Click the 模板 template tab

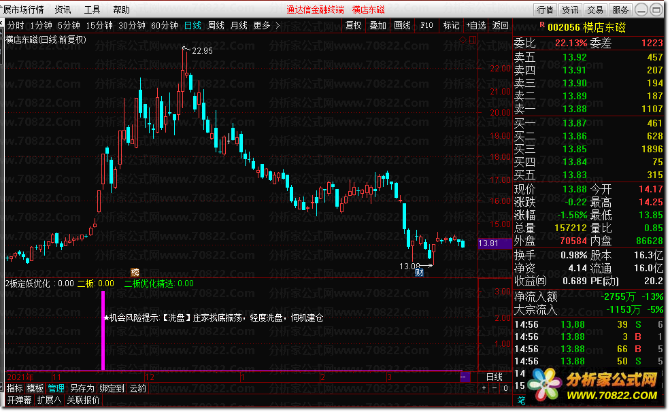pos(35,388)
